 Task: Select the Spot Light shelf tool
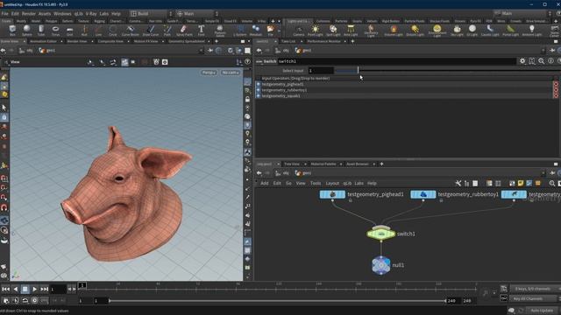click(333, 31)
